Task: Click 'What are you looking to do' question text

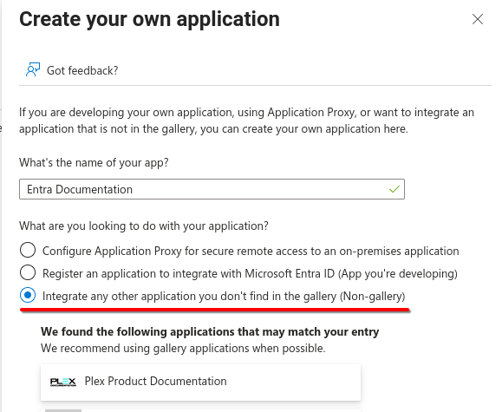Action: 144,226
